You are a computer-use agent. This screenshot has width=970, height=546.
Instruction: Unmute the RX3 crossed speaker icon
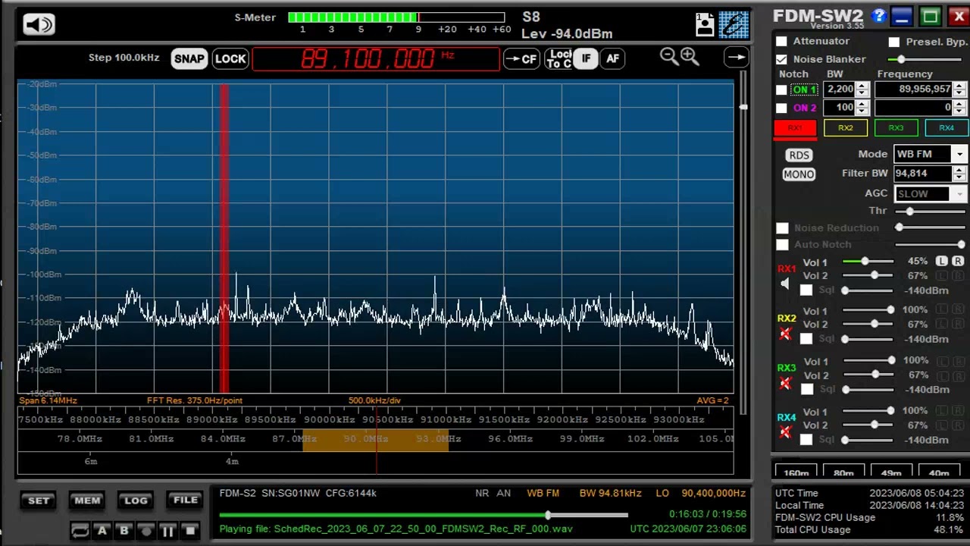tap(785, 384)
